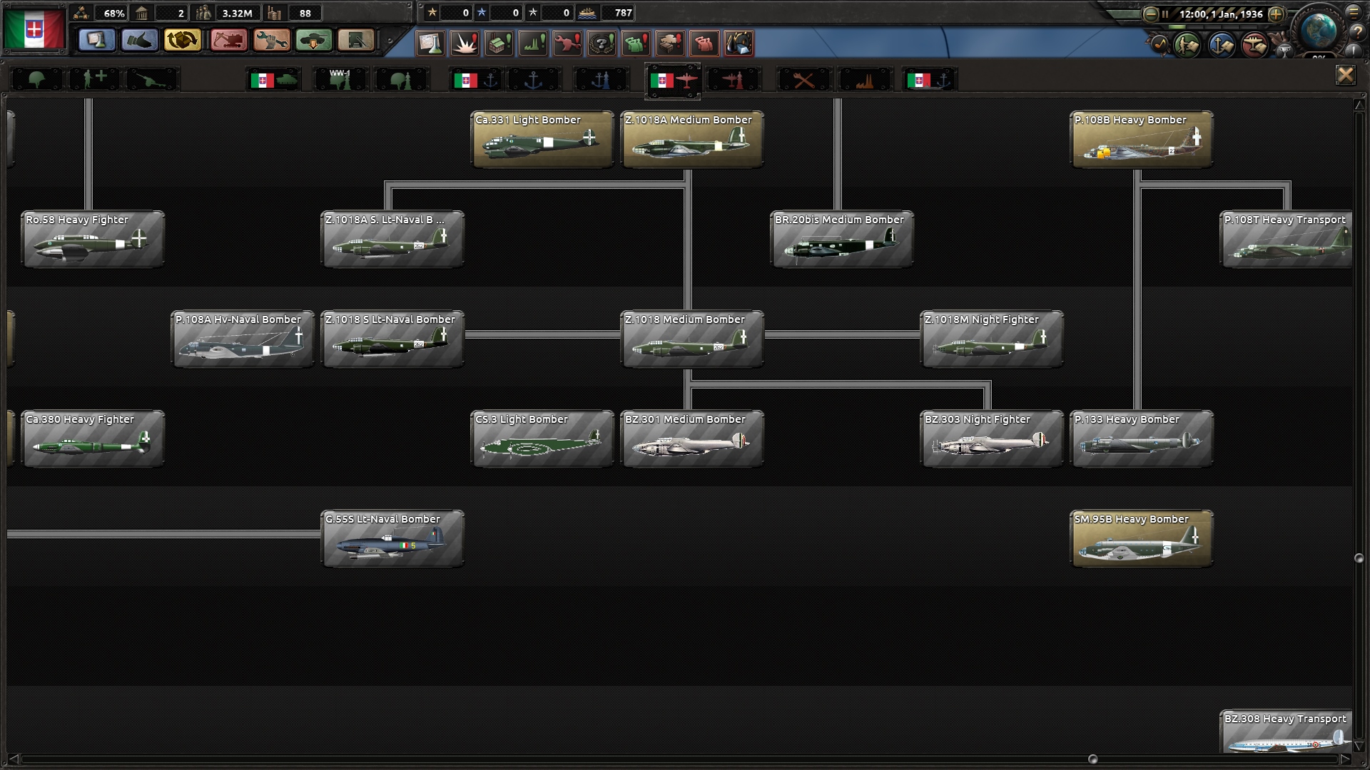
Task: Select G.55S Lt-Naval Bomber technology
Action: coord(392,538)
